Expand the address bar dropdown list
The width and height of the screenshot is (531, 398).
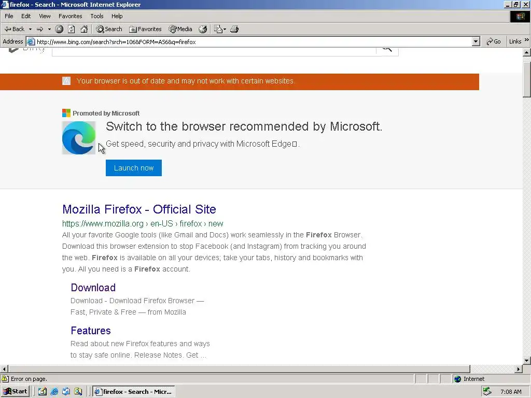(x=476, y=41)
